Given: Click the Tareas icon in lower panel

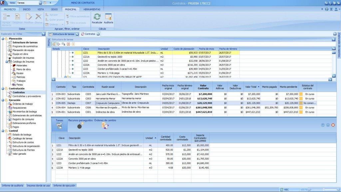Looking at the screenshot, I should [x=59, y=126].
